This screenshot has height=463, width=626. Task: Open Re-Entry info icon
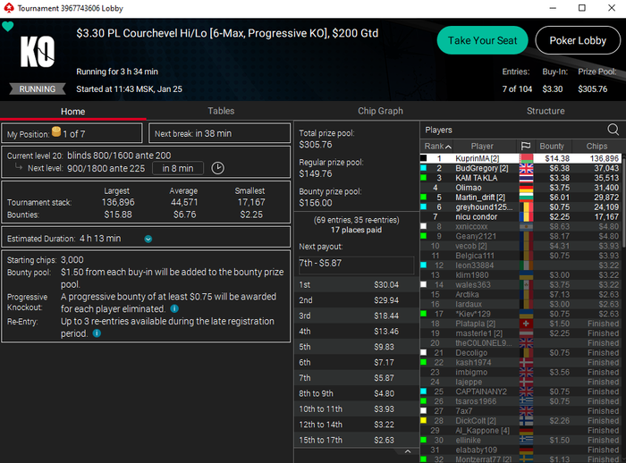pos(97,333)
